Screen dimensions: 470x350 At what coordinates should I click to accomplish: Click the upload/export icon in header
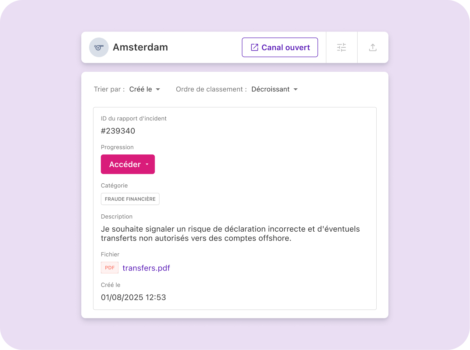click(372, 47)
